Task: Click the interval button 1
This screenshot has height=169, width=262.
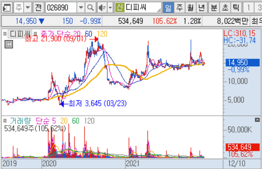Action: (248, 7)
